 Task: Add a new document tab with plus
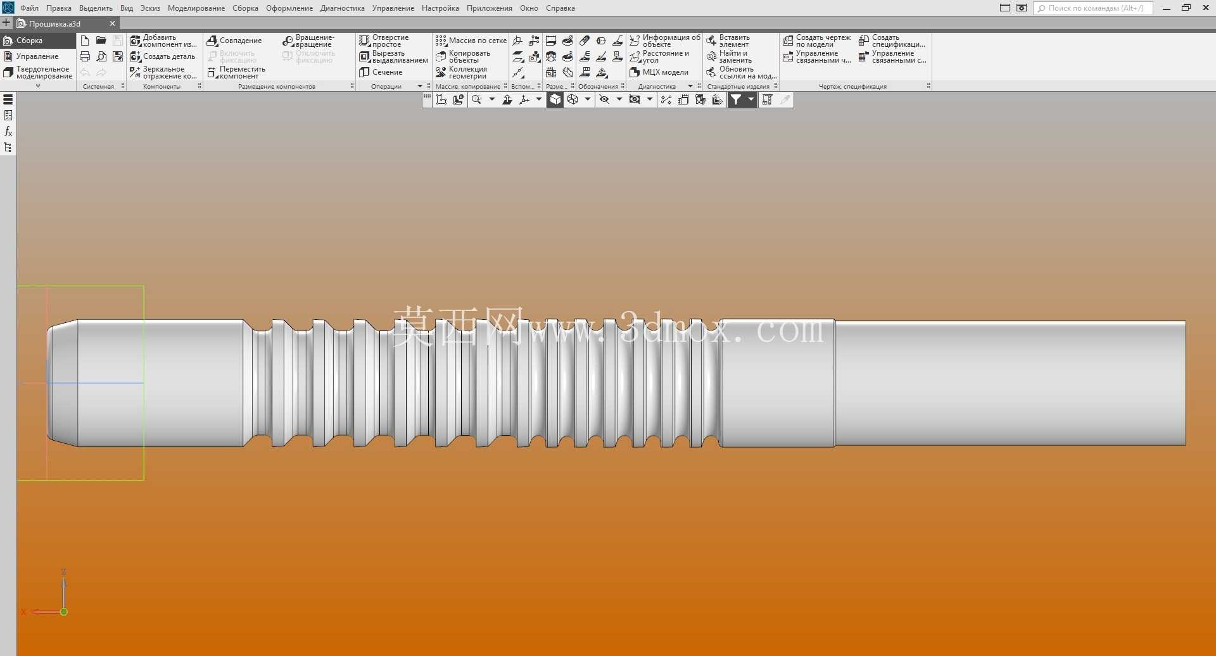[6, 23]
